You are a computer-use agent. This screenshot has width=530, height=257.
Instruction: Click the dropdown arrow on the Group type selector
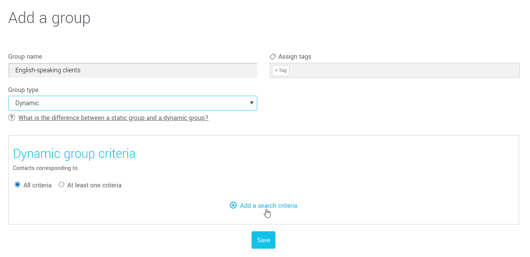click(251, 103)
